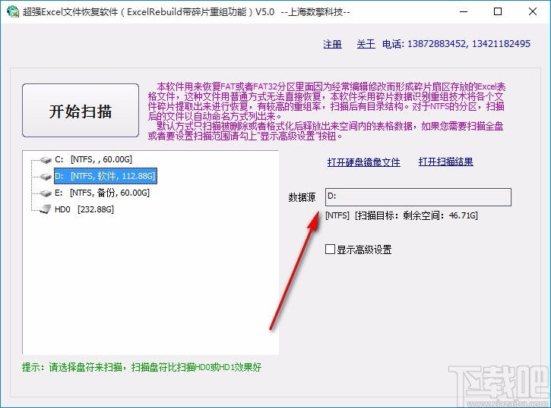This screenshot has width=551, height=408.
Task: Click the HD0 hard disk icon
Action: 46,209
